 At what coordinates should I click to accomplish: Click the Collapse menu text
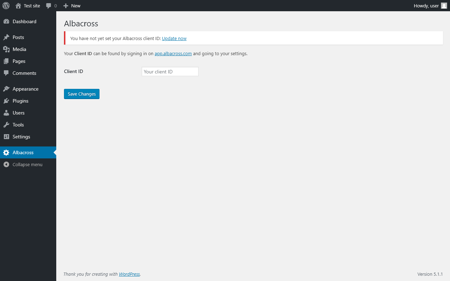coord(27,164)
